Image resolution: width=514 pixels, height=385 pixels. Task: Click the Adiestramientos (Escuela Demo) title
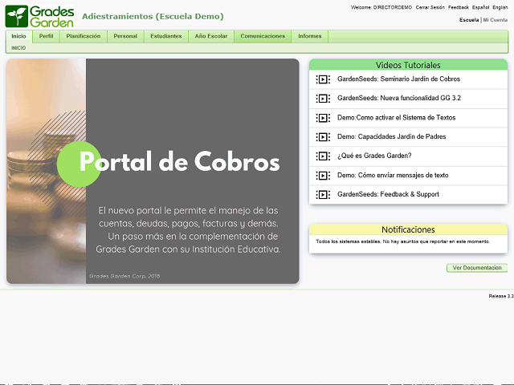tap(153, 16)
